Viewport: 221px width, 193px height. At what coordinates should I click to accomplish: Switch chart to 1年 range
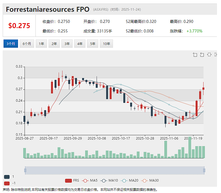tap(41, 44)
